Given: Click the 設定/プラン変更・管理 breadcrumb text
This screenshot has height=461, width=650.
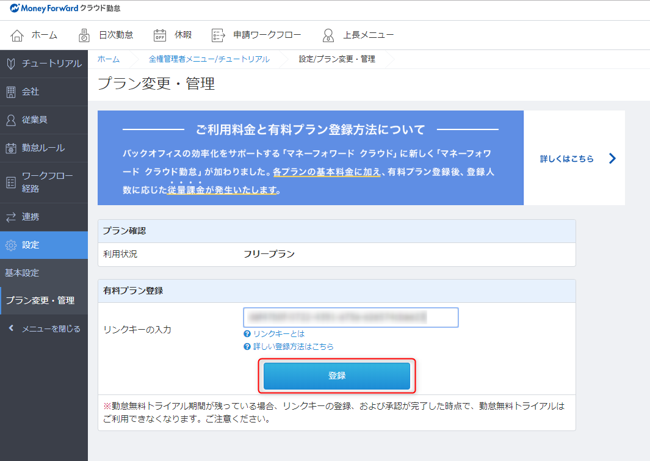Looking at the screenshot, I should pos(337,59).
